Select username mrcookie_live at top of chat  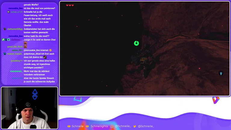point(15,8)
